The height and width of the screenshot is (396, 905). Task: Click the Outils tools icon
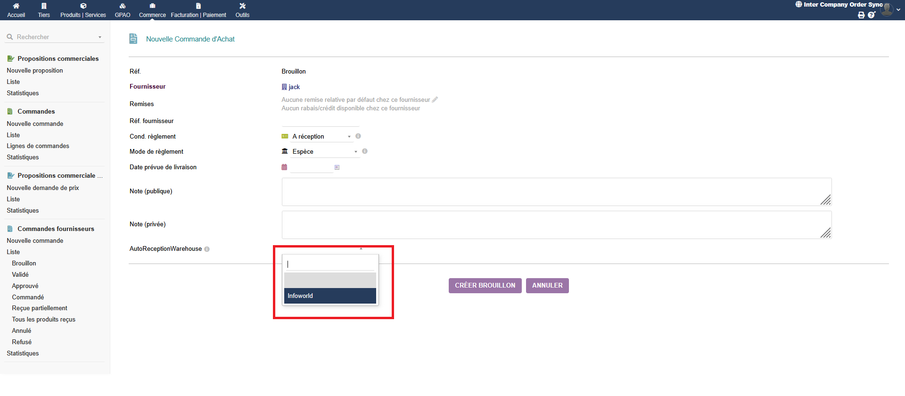(x=242, y=6)
